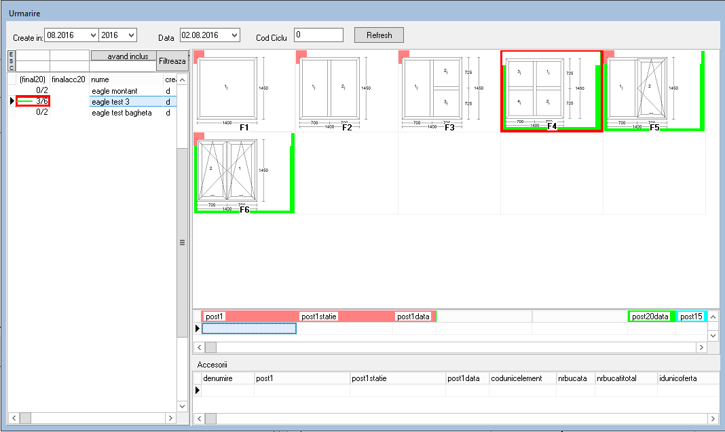725x432 pixels.
Task: Click the post1statie column header
Action: click(318, 317)
